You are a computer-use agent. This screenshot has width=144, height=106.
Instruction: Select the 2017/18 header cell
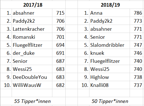33,5
